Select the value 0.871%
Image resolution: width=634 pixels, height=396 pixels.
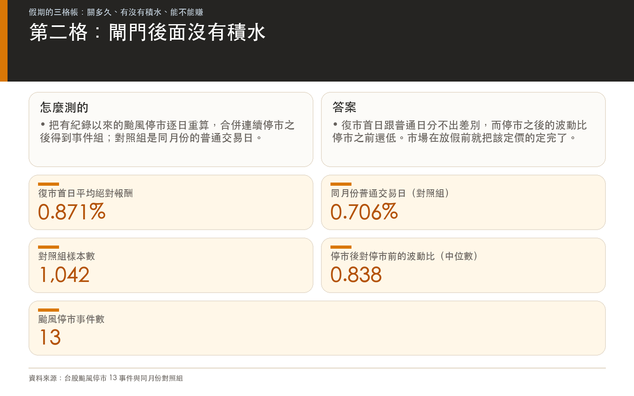(72, 212)
